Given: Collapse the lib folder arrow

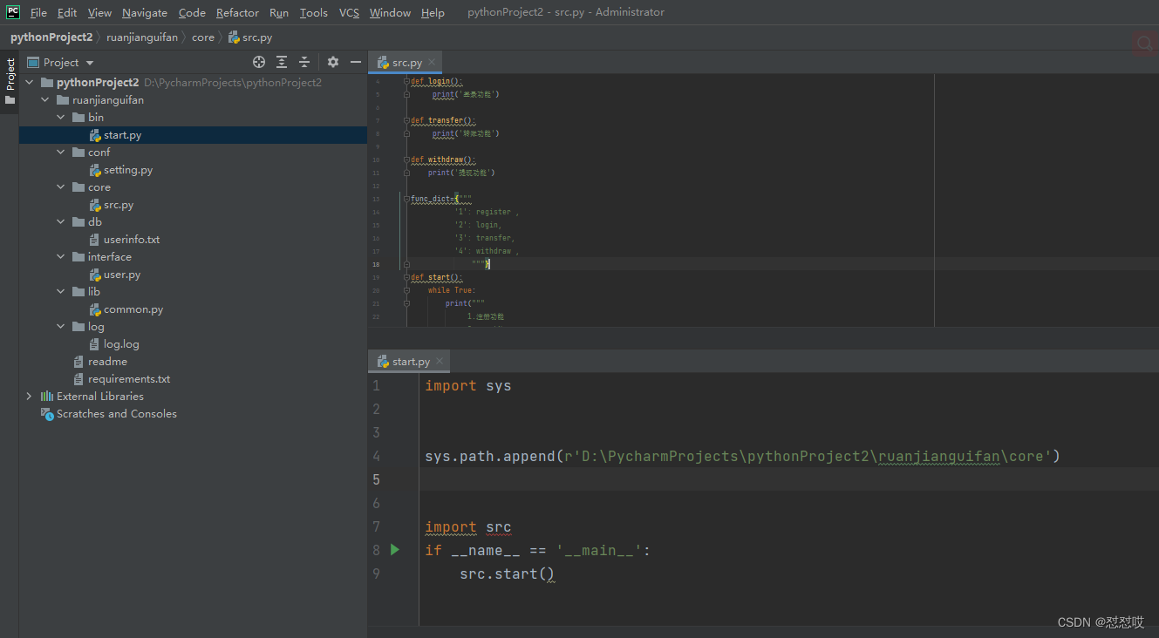Looking at the screenshot, I should 61,292.
